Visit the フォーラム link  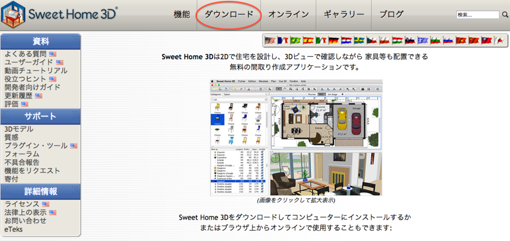22,154
